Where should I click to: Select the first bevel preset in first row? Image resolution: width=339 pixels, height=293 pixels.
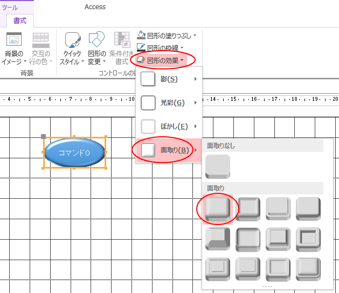[x=218, y=208]
